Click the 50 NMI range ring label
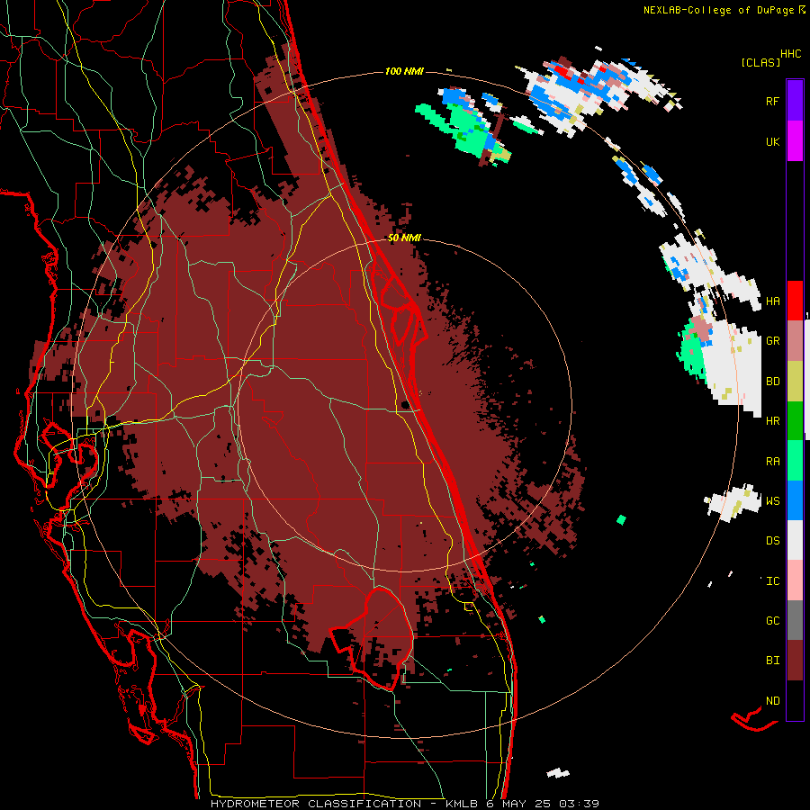The height and width of the screenshot is (810, 810). (x=404, y=238)
